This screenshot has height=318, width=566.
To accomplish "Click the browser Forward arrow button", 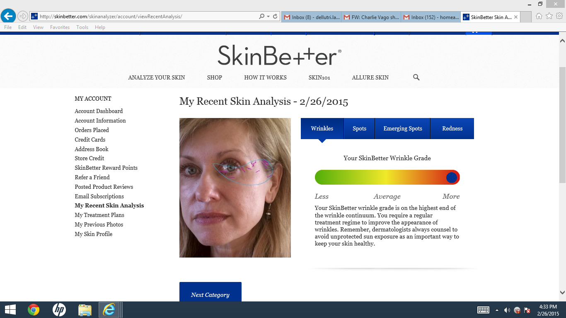I will [22, 17].
